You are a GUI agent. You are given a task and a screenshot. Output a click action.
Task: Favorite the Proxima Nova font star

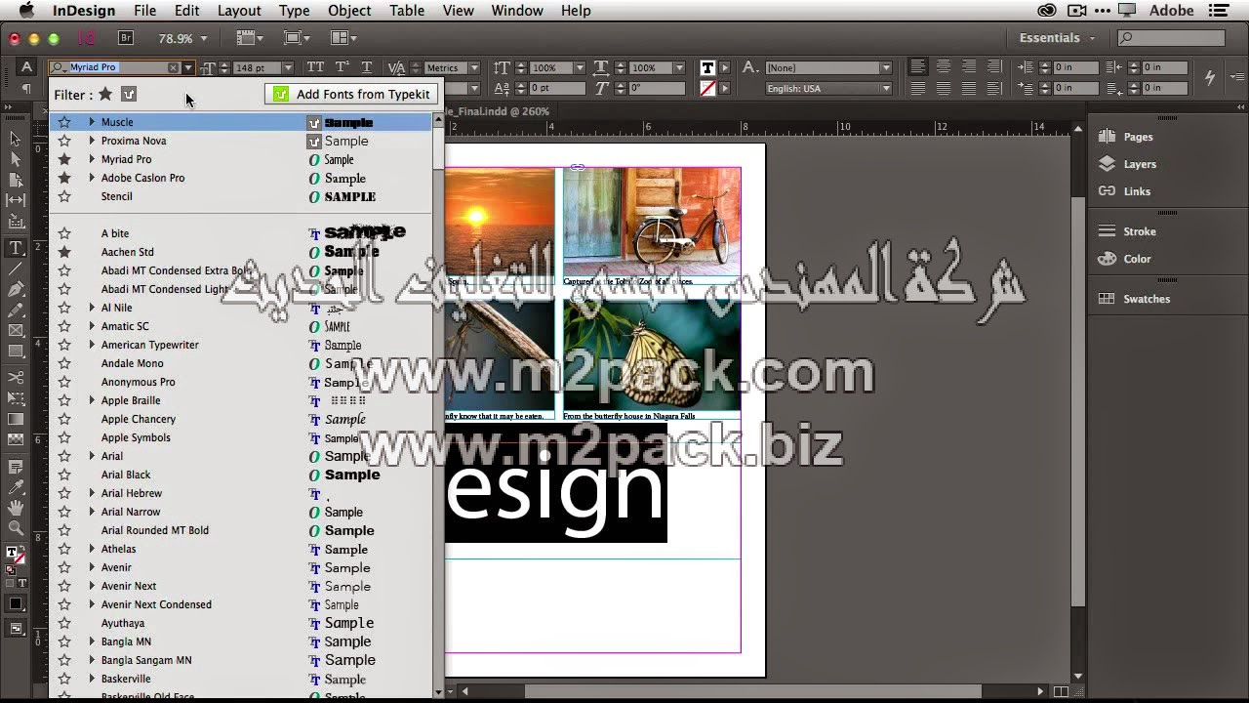pyautogui.click(x=64, y=141)
